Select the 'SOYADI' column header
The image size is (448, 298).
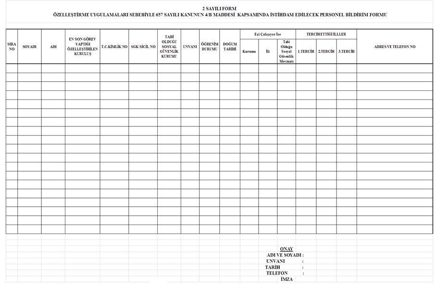coord(29,47)
